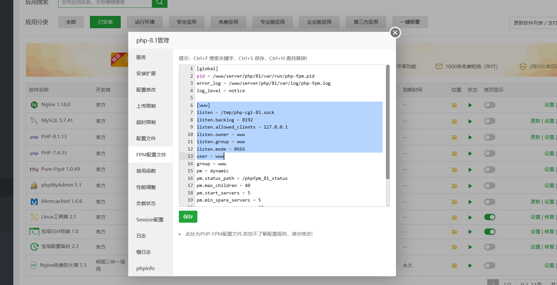Click the status play icon for phpMyAdmin
This screenshot has width=557, height=285.
coord(470,186)
